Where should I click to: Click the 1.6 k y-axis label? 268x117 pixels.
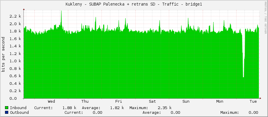[x=16, y=39]
